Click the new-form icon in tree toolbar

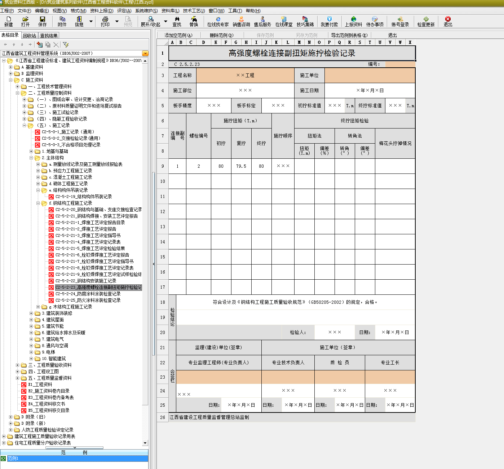pos(40,45)
